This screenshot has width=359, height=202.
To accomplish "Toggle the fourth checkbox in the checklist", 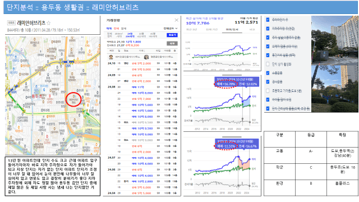I will (x=268, y=46).
